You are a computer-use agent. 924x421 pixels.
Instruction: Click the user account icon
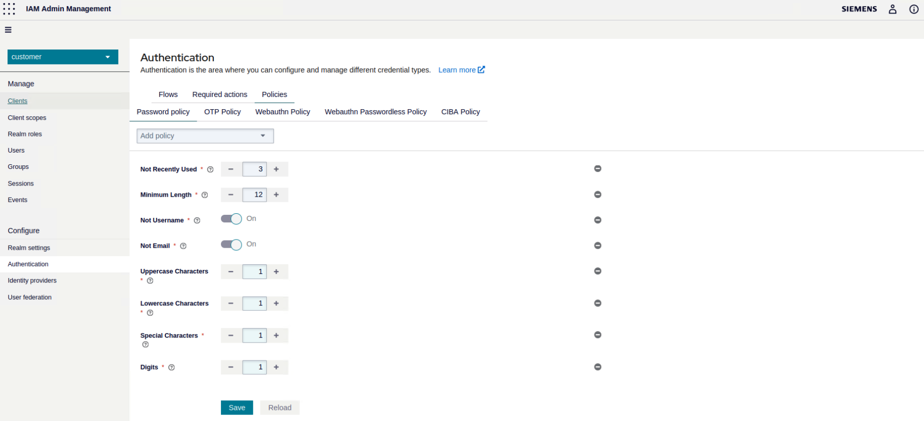click(x=893, y=9)
